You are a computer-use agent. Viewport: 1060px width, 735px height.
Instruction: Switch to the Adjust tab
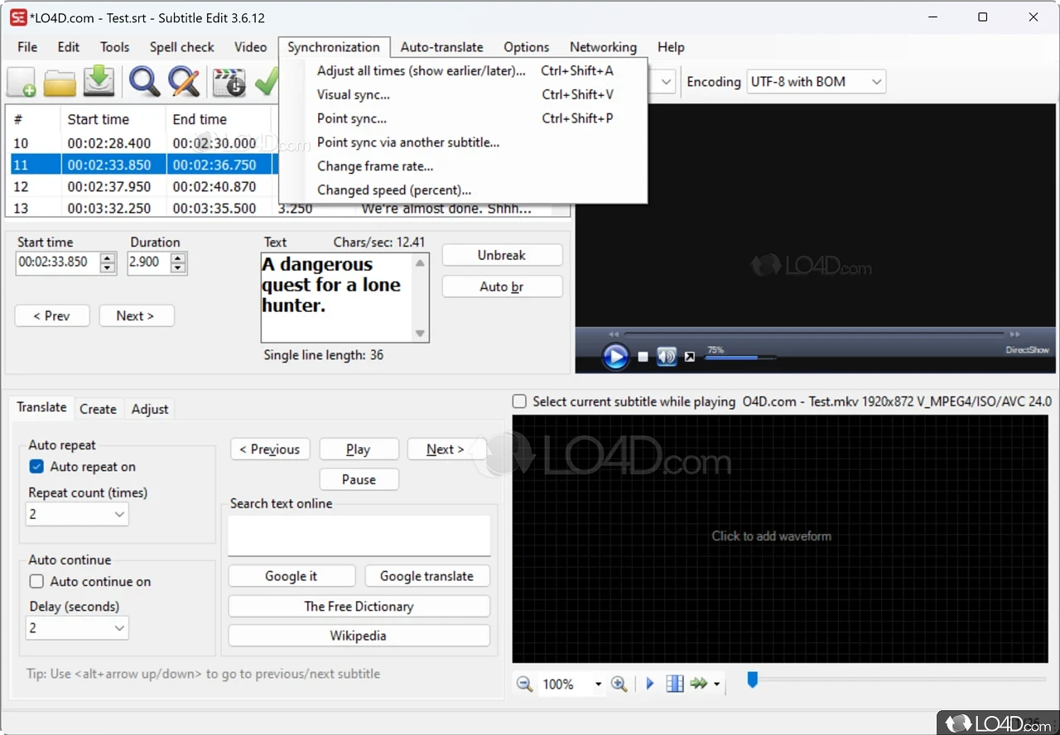(x=149, y=409)
